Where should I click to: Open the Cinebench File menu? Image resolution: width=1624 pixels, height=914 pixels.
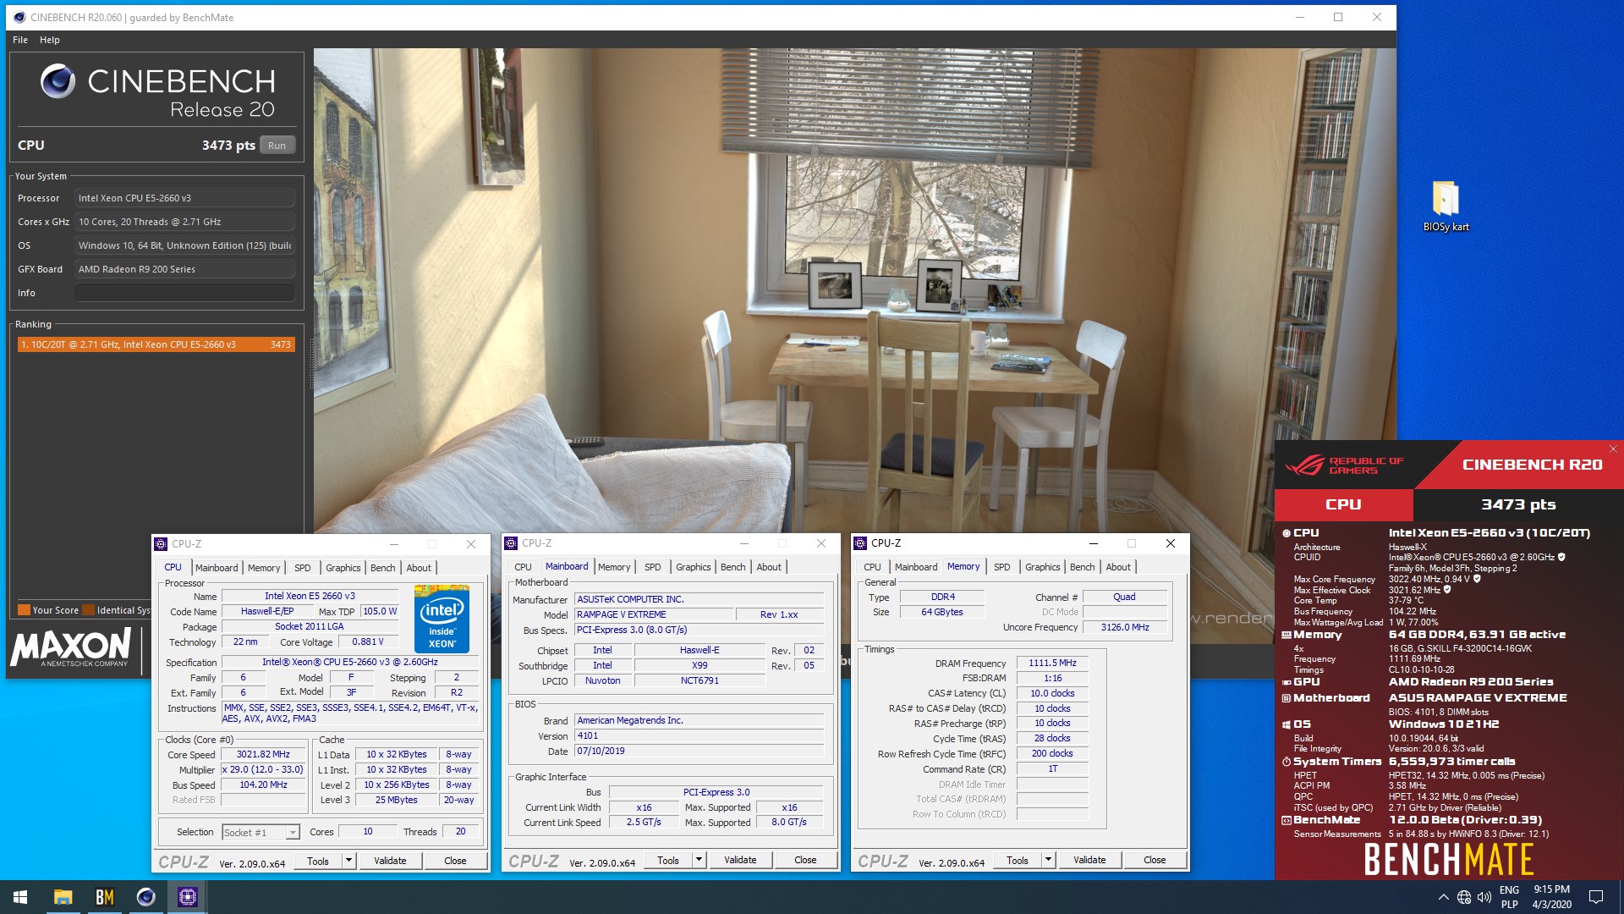[x=20, y=40]
